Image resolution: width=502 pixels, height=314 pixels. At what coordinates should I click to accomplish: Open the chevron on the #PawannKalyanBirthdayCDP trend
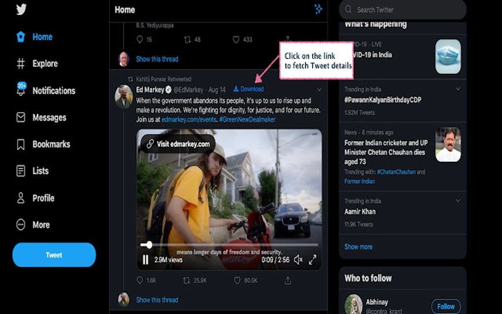(458, 90)
